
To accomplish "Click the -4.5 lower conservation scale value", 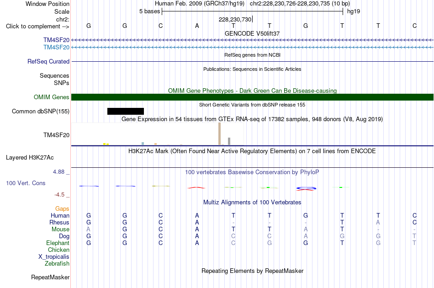I will click(x=59, y=195).
